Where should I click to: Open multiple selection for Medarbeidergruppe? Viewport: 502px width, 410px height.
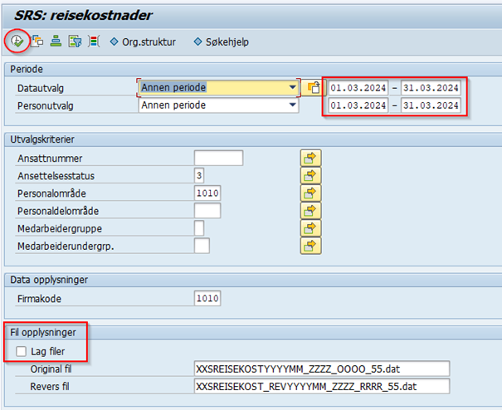pyautogui.click(x=310, y=228)
